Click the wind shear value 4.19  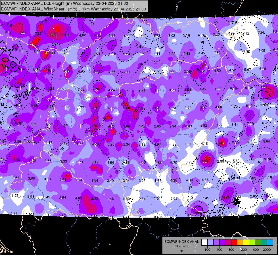(x=96, y=108)
